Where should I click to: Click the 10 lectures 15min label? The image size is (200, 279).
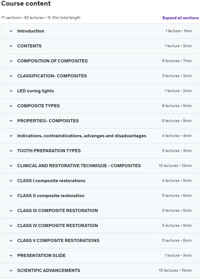(x=175, y=270)
